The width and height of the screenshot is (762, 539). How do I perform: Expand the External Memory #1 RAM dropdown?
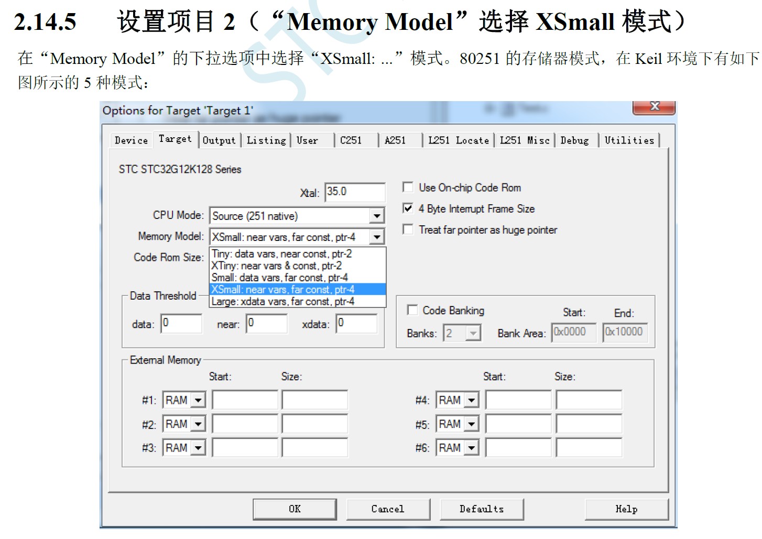[198, 400]
